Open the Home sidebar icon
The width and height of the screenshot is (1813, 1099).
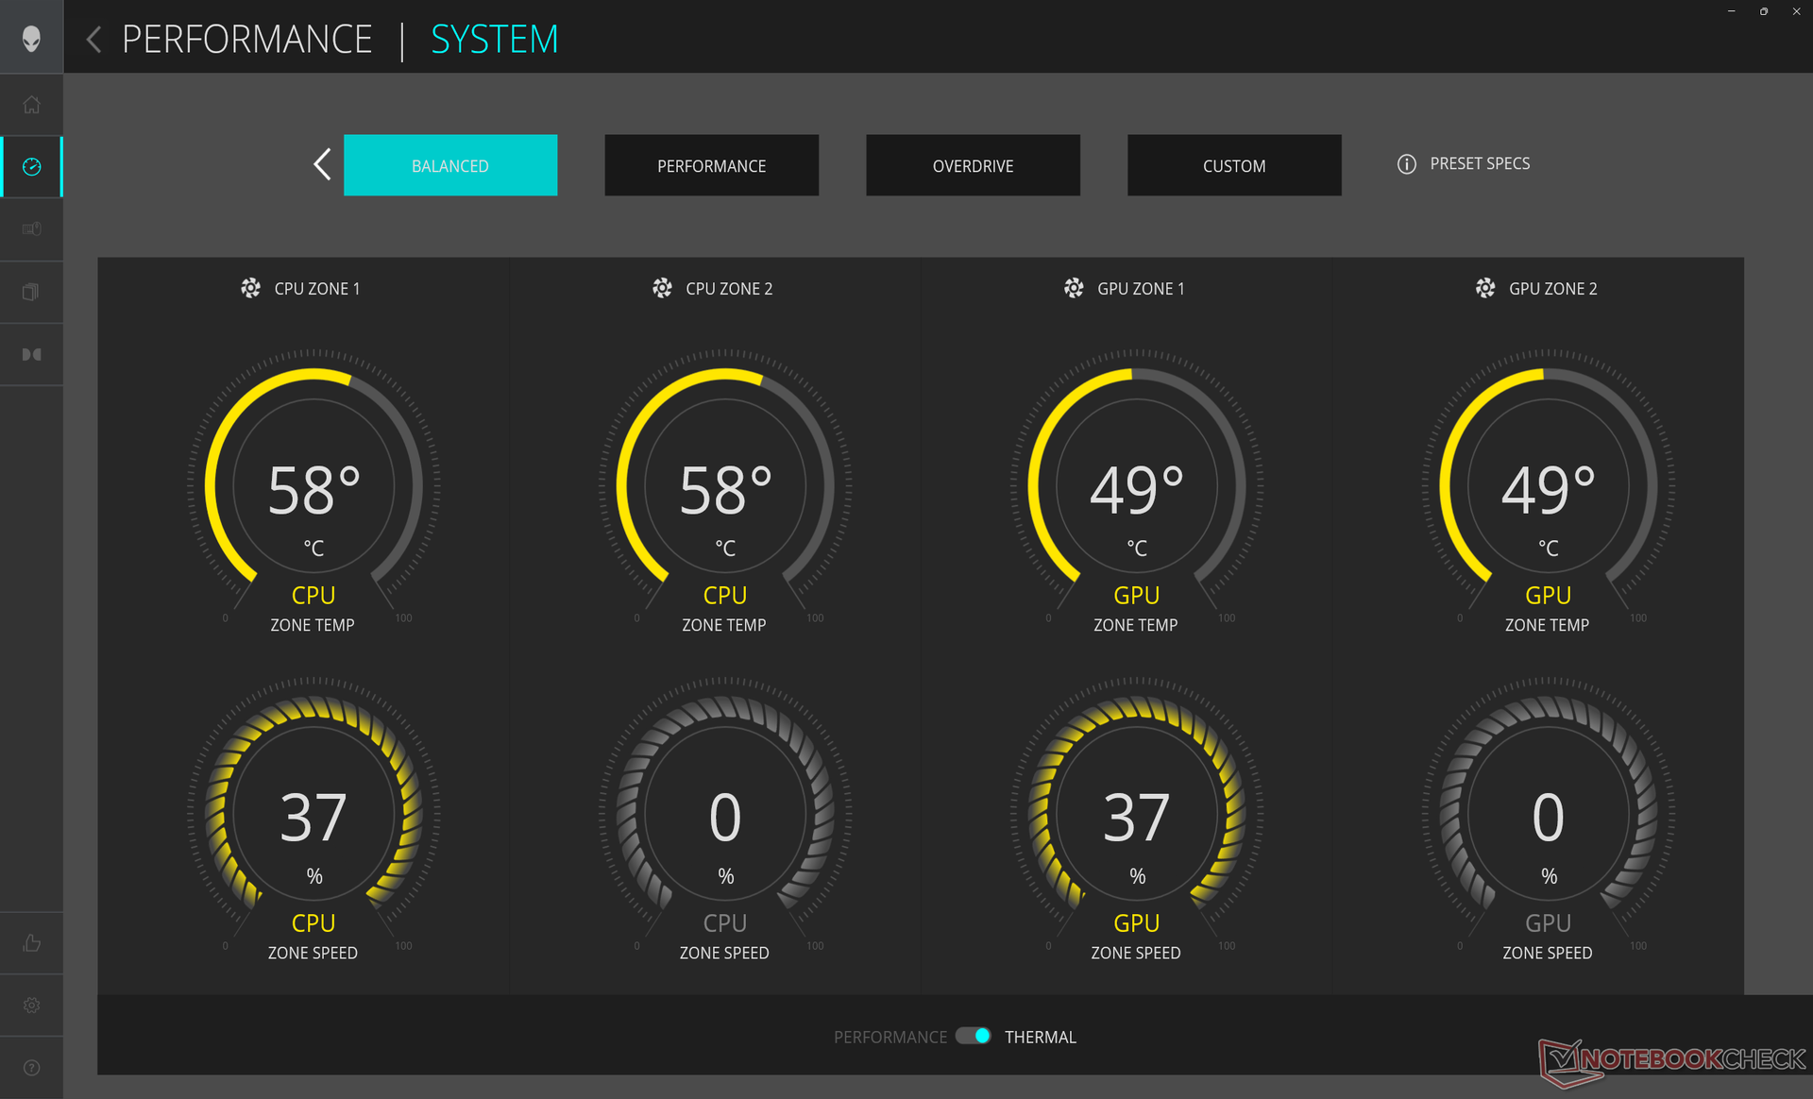31,105
